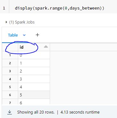
Task: Click code line number 1 gutter
Action: (4, 8)
